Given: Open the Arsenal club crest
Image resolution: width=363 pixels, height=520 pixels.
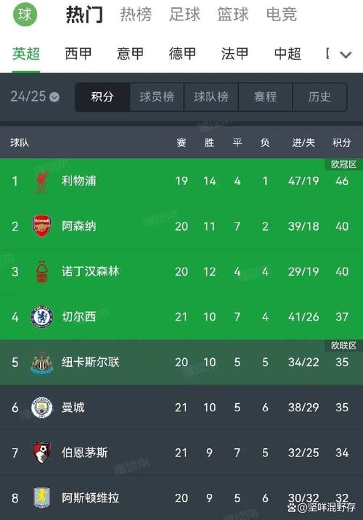Looking at the screenshot, I should pyautogui.click(x=42, y=226).
